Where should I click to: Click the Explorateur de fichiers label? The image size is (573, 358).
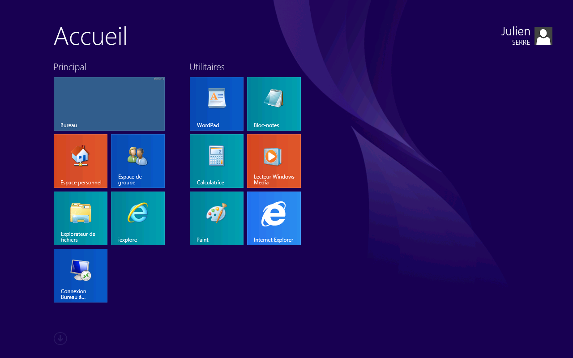pos(78,237)
